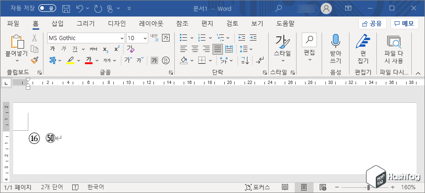Increase paragraph indent

[x=253, y=38]
